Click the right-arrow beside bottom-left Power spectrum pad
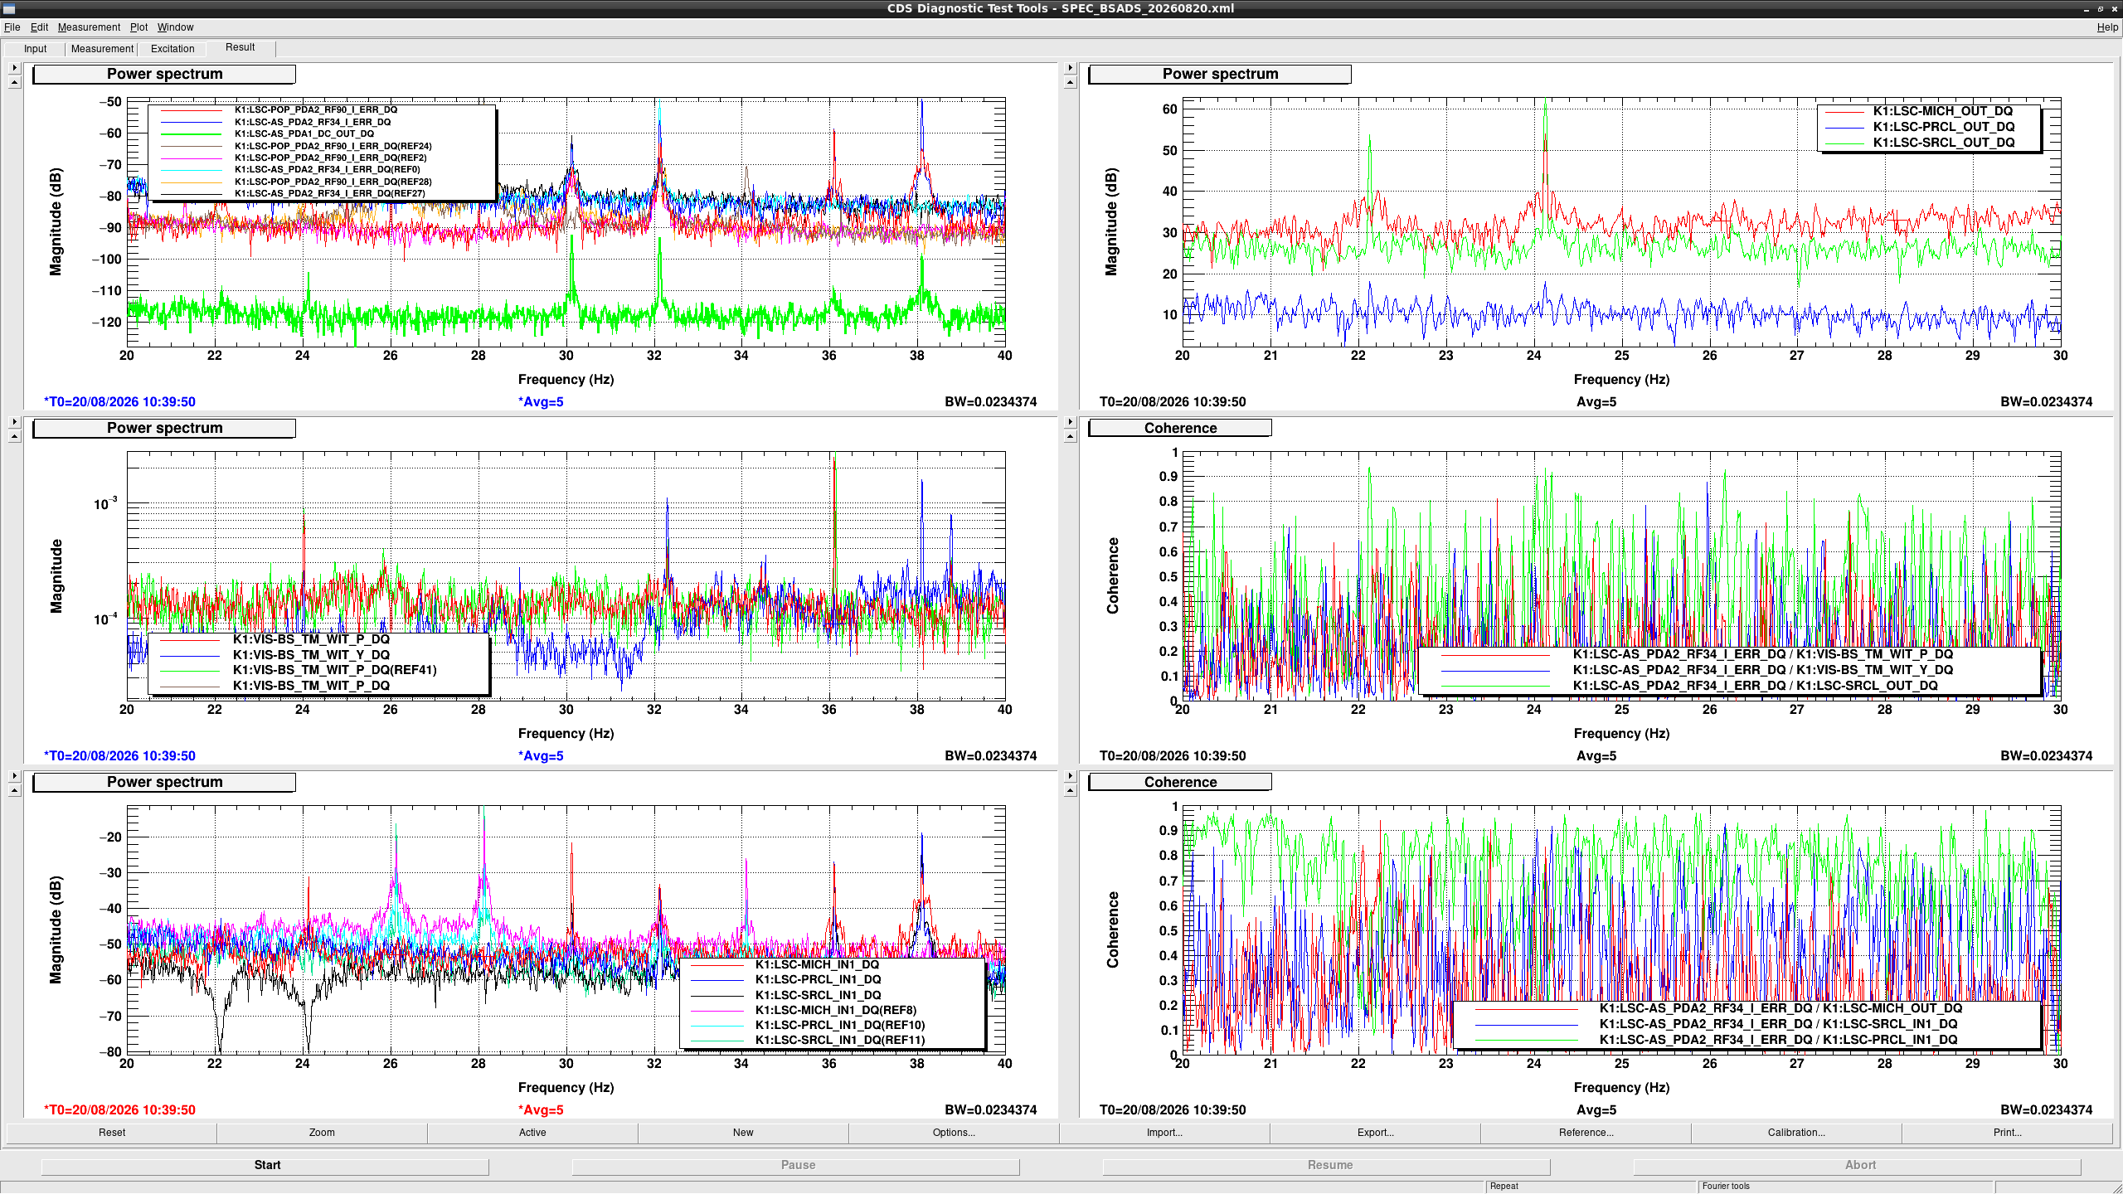 tap(14, 776)
